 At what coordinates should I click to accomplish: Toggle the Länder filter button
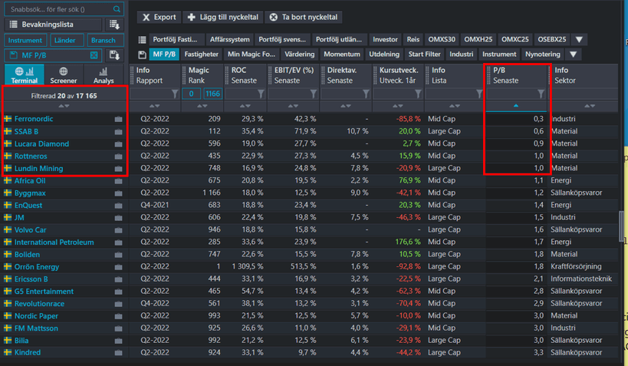point(65,40)
